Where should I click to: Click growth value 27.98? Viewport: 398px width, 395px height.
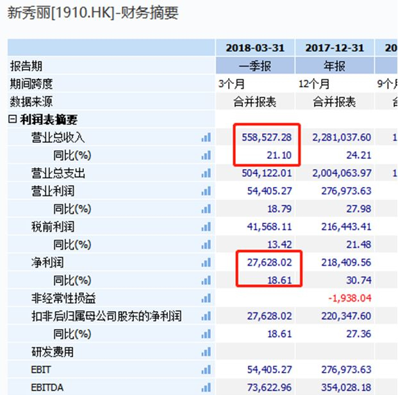[x=359, y=209]
